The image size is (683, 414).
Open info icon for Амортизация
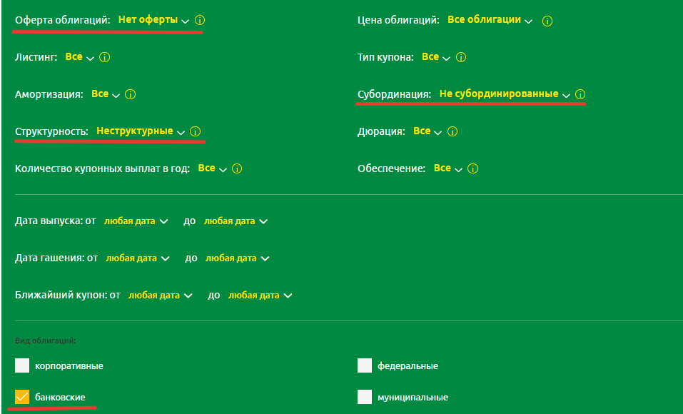tap(131, 95)
